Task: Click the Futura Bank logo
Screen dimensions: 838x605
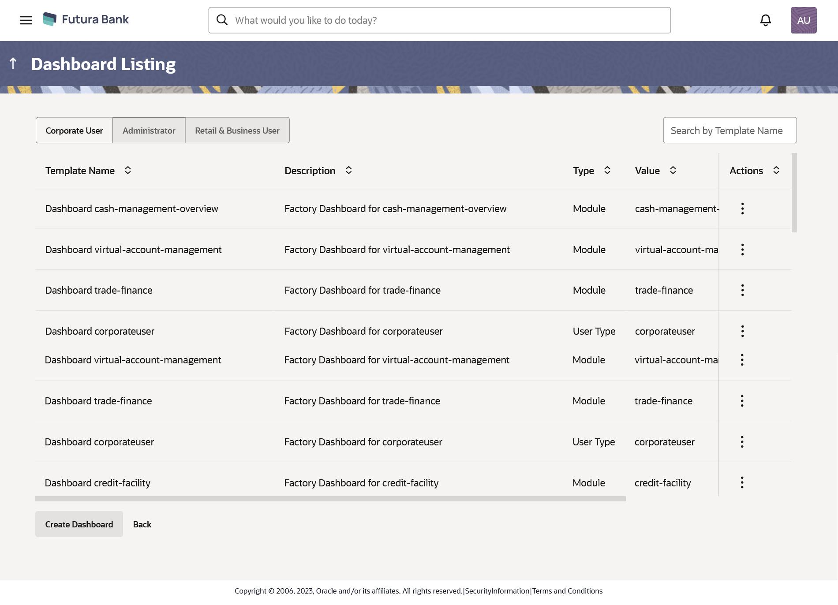Action: 86,19
